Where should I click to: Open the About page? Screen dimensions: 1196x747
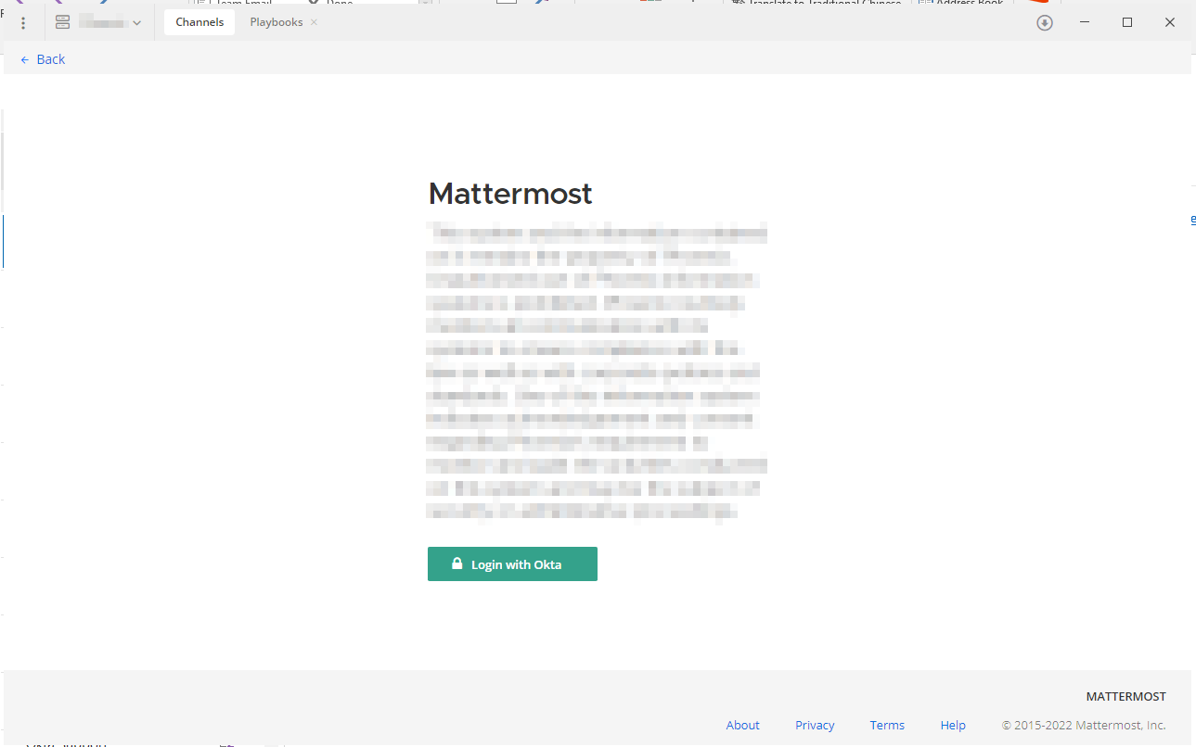point(742,725)
